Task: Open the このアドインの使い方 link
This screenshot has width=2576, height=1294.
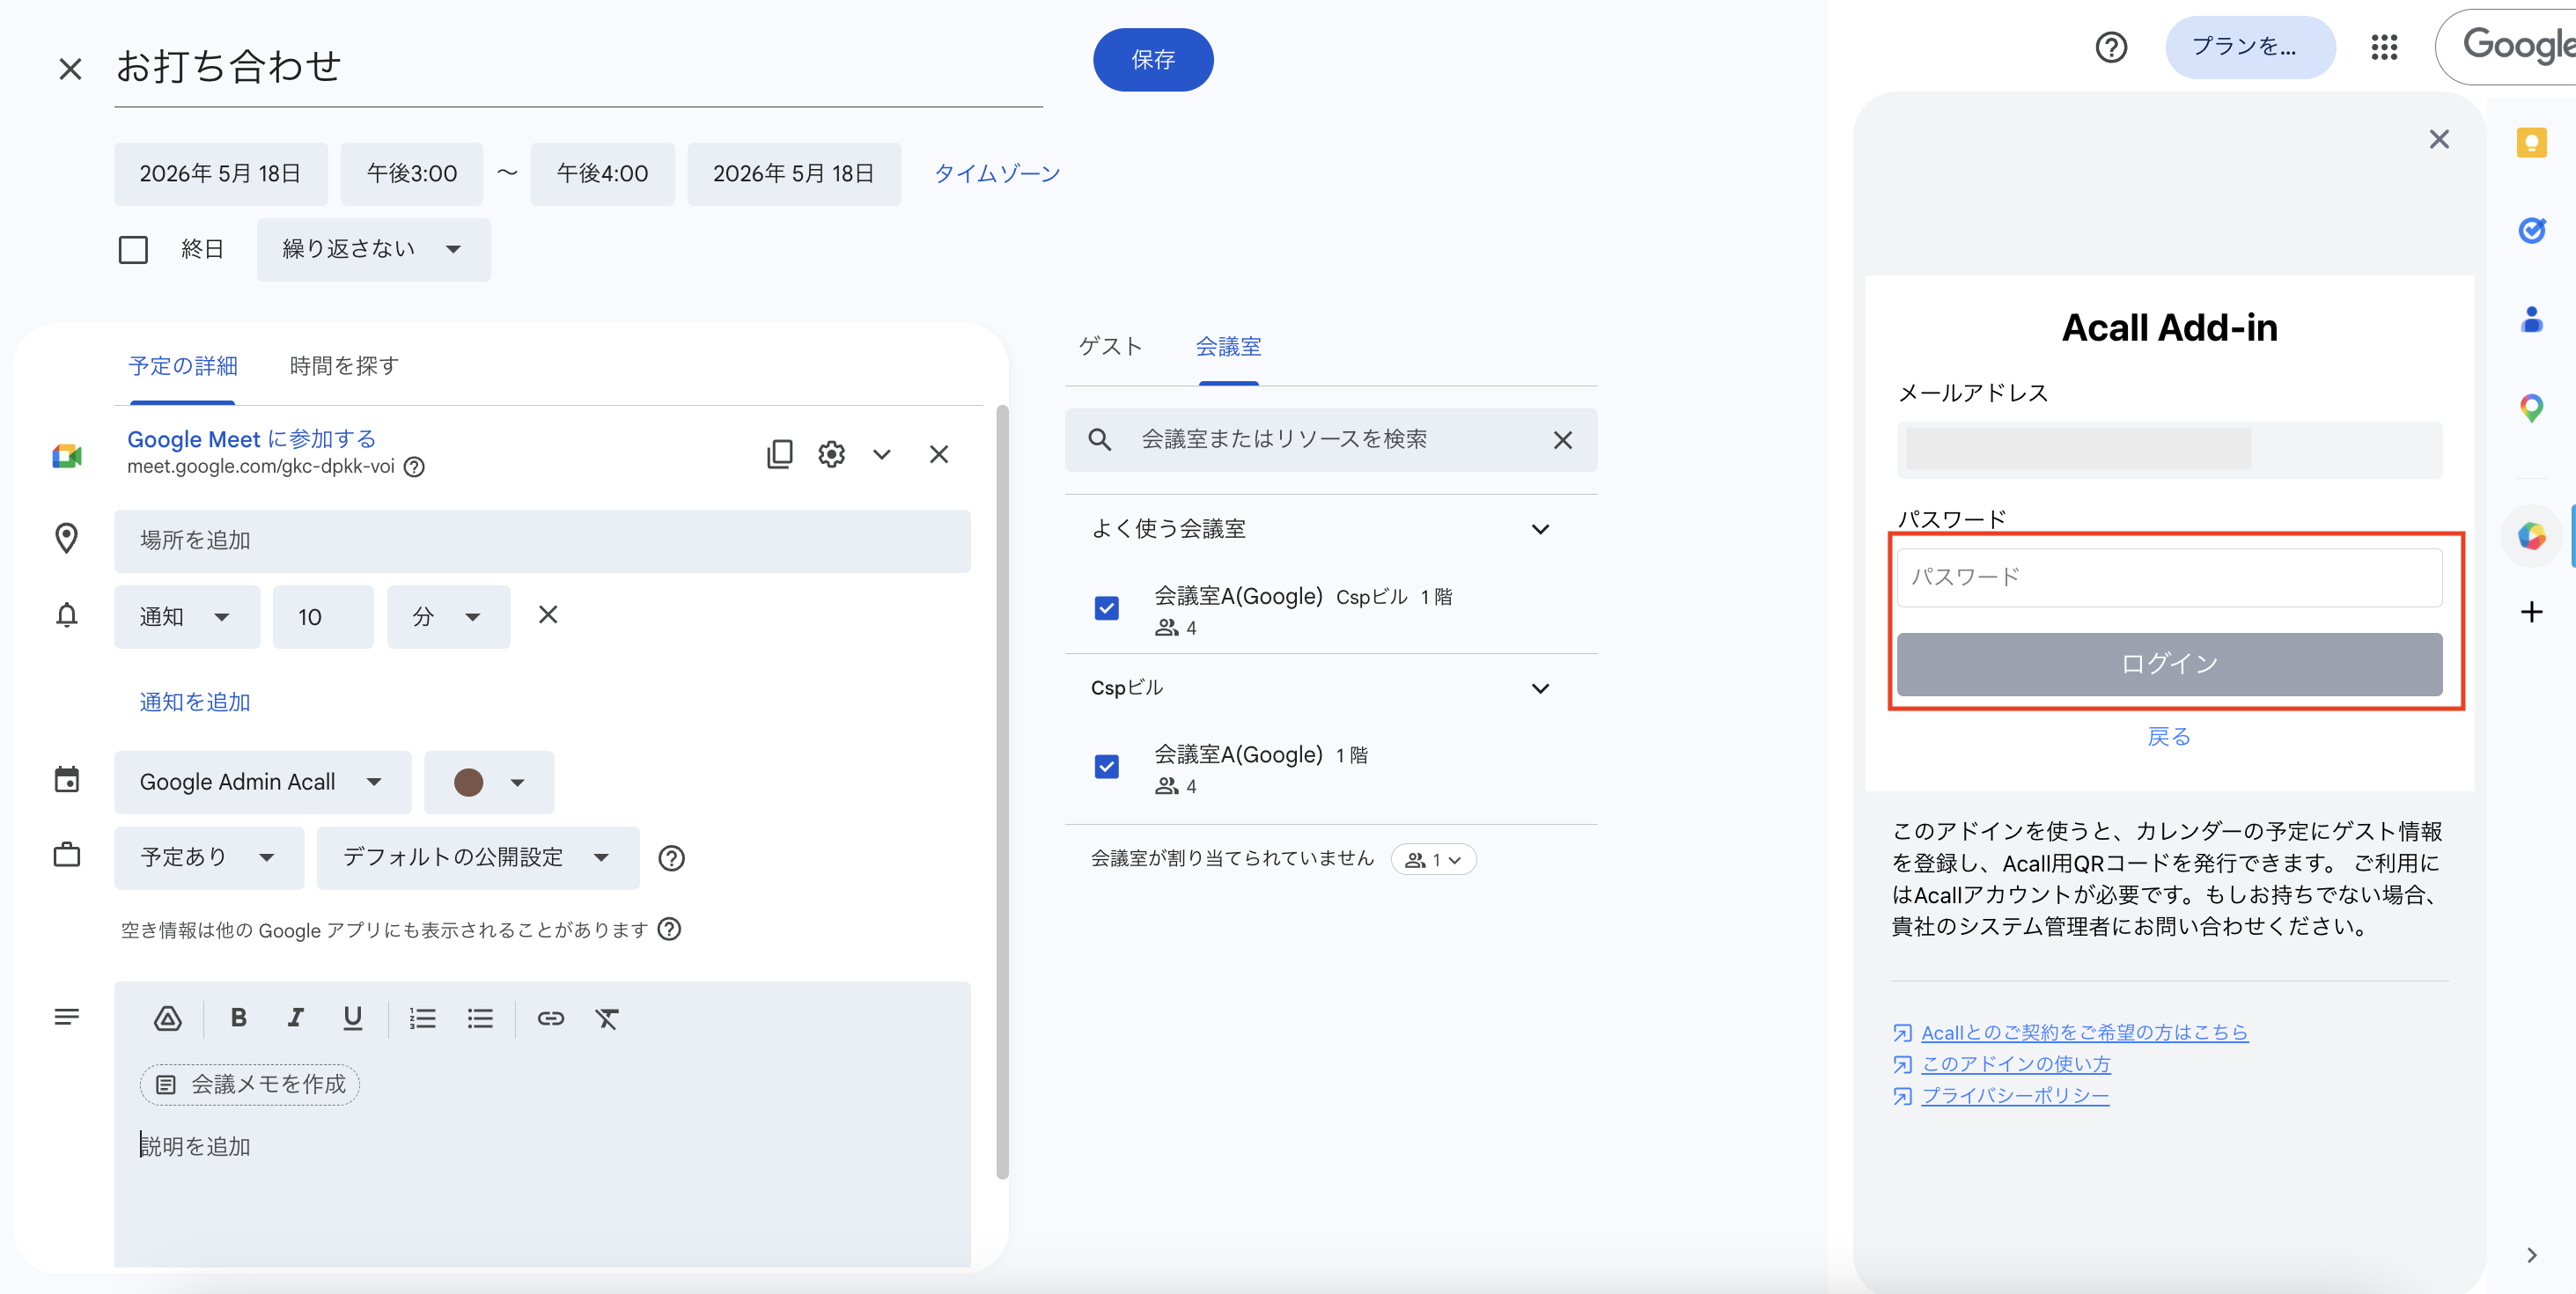Action: [x=2015, y=1064]
